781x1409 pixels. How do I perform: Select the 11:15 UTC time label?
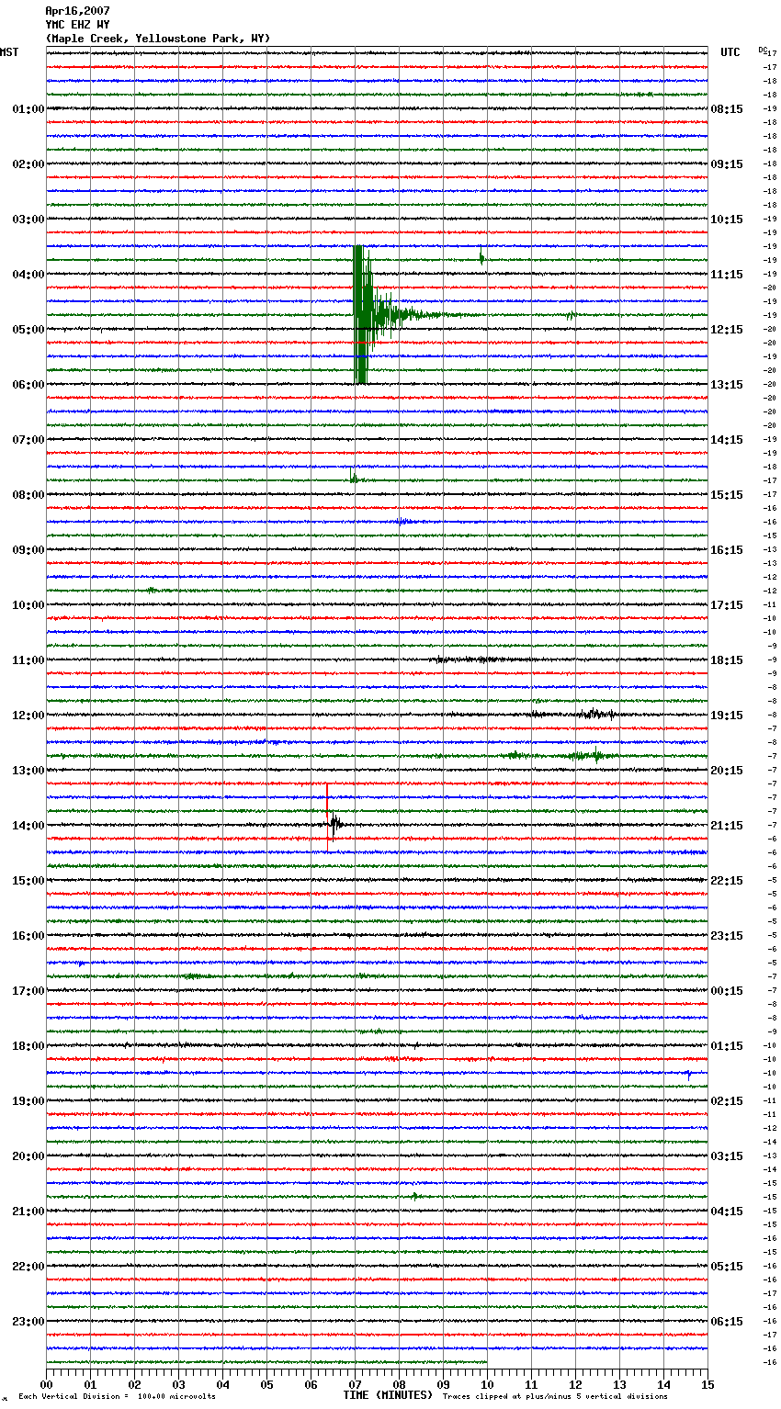pos(727,275)
